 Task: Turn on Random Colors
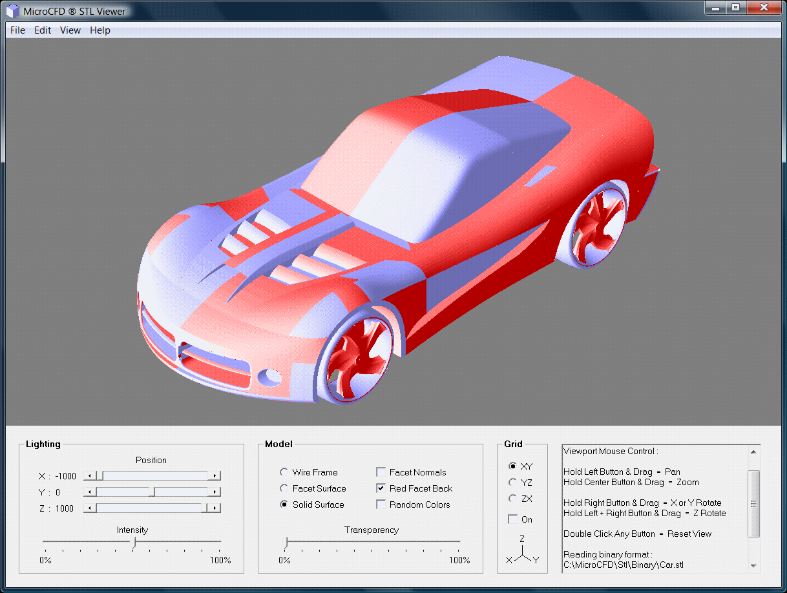[381, 505]
